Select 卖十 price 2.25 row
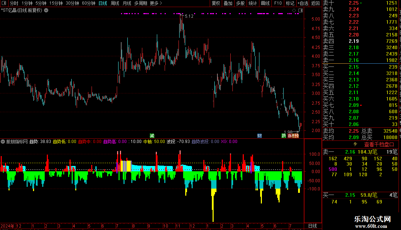This screenshot has width=401, height=230. [360, 3]
